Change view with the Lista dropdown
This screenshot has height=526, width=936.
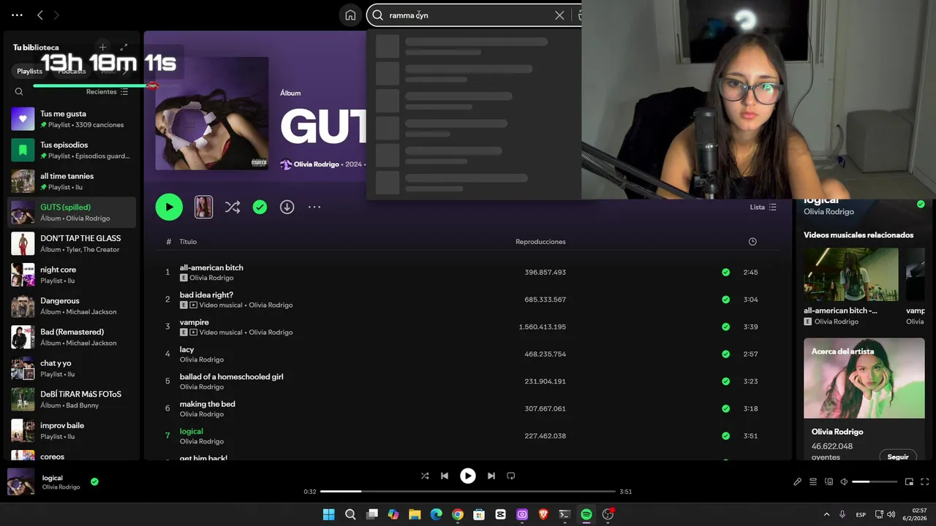(763, 207)
